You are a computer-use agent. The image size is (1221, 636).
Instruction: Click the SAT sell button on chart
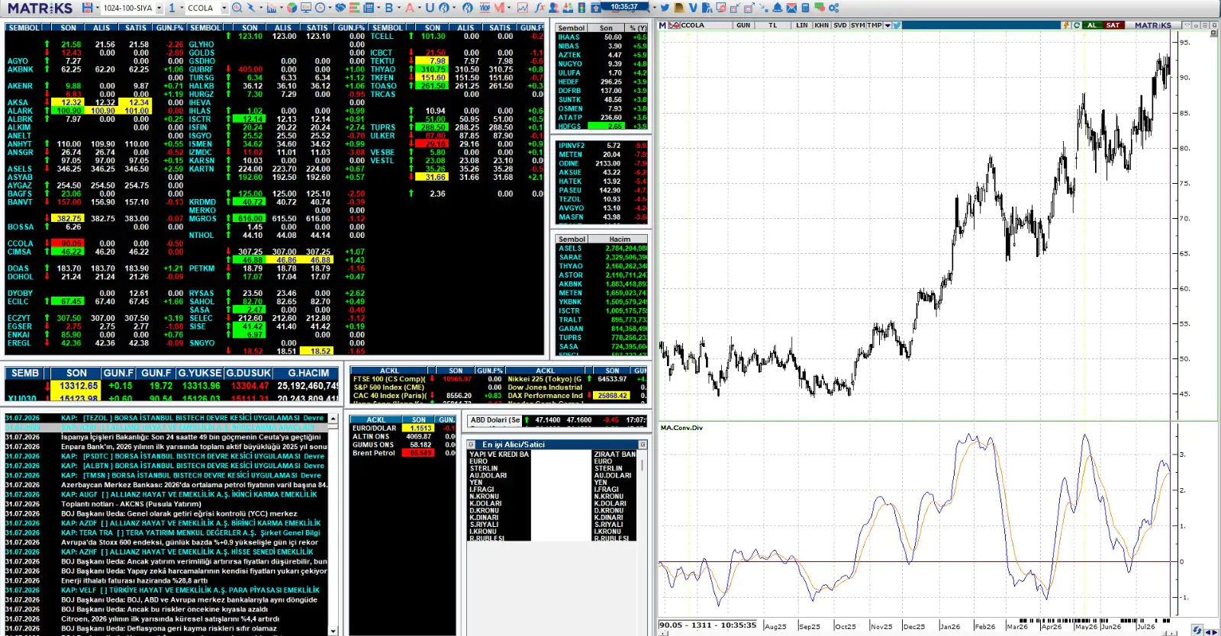coord(1113,25)
